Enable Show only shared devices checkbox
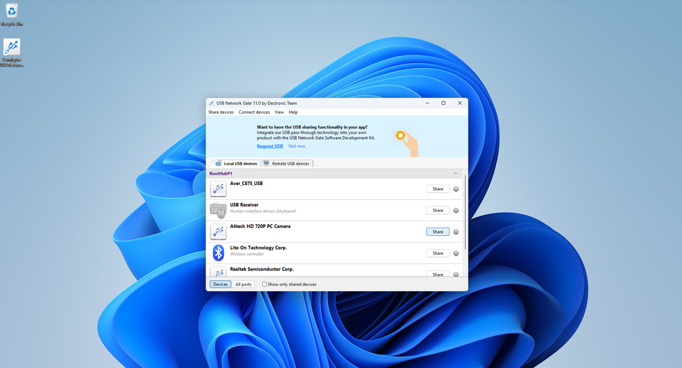The width and height of the screenshot is (682, 368). [x=265, y=284]
